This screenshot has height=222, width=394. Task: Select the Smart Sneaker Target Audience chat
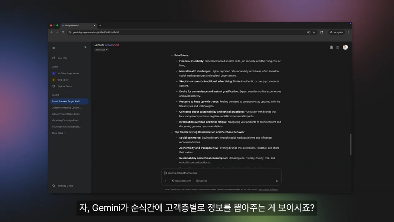click(69, 101)
